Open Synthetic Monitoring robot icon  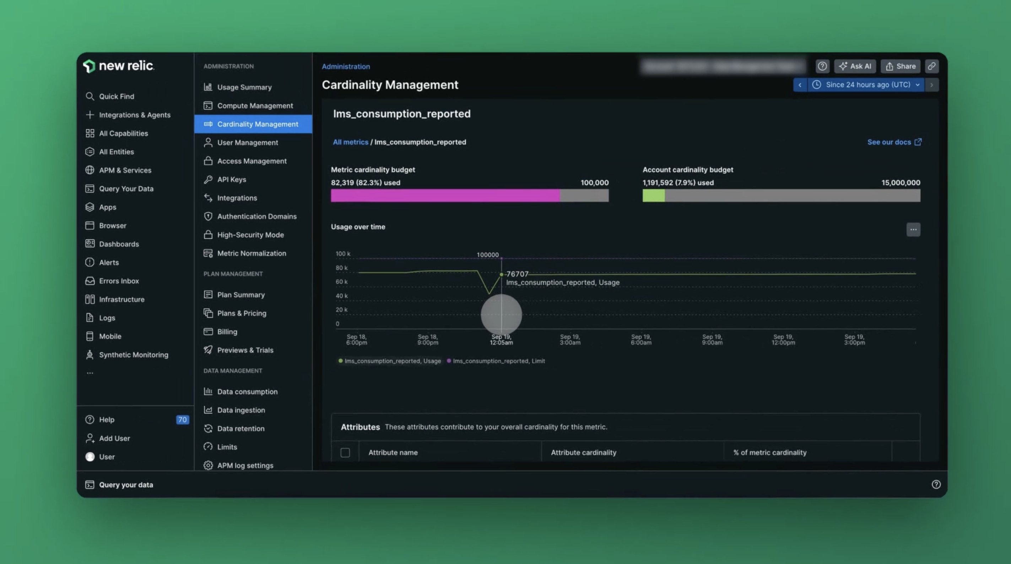(x=90, y=354)
